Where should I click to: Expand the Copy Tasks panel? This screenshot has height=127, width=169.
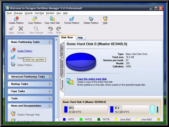(x=50, y=91)
